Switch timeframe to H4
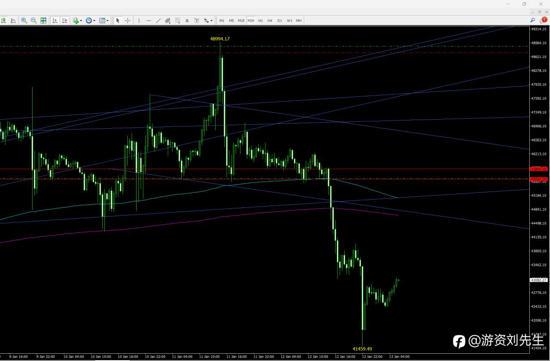550x361 pixels. (270, 20)
